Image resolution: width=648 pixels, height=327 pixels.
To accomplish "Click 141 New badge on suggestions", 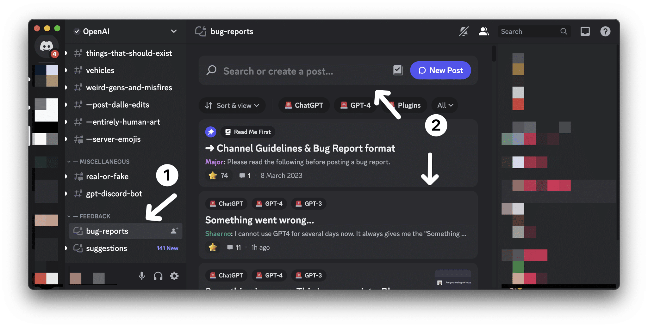I will (x=167, y=248).
